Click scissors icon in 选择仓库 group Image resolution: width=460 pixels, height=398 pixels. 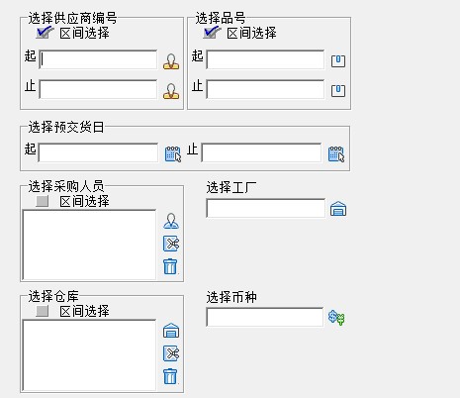[x=171, y=353]
